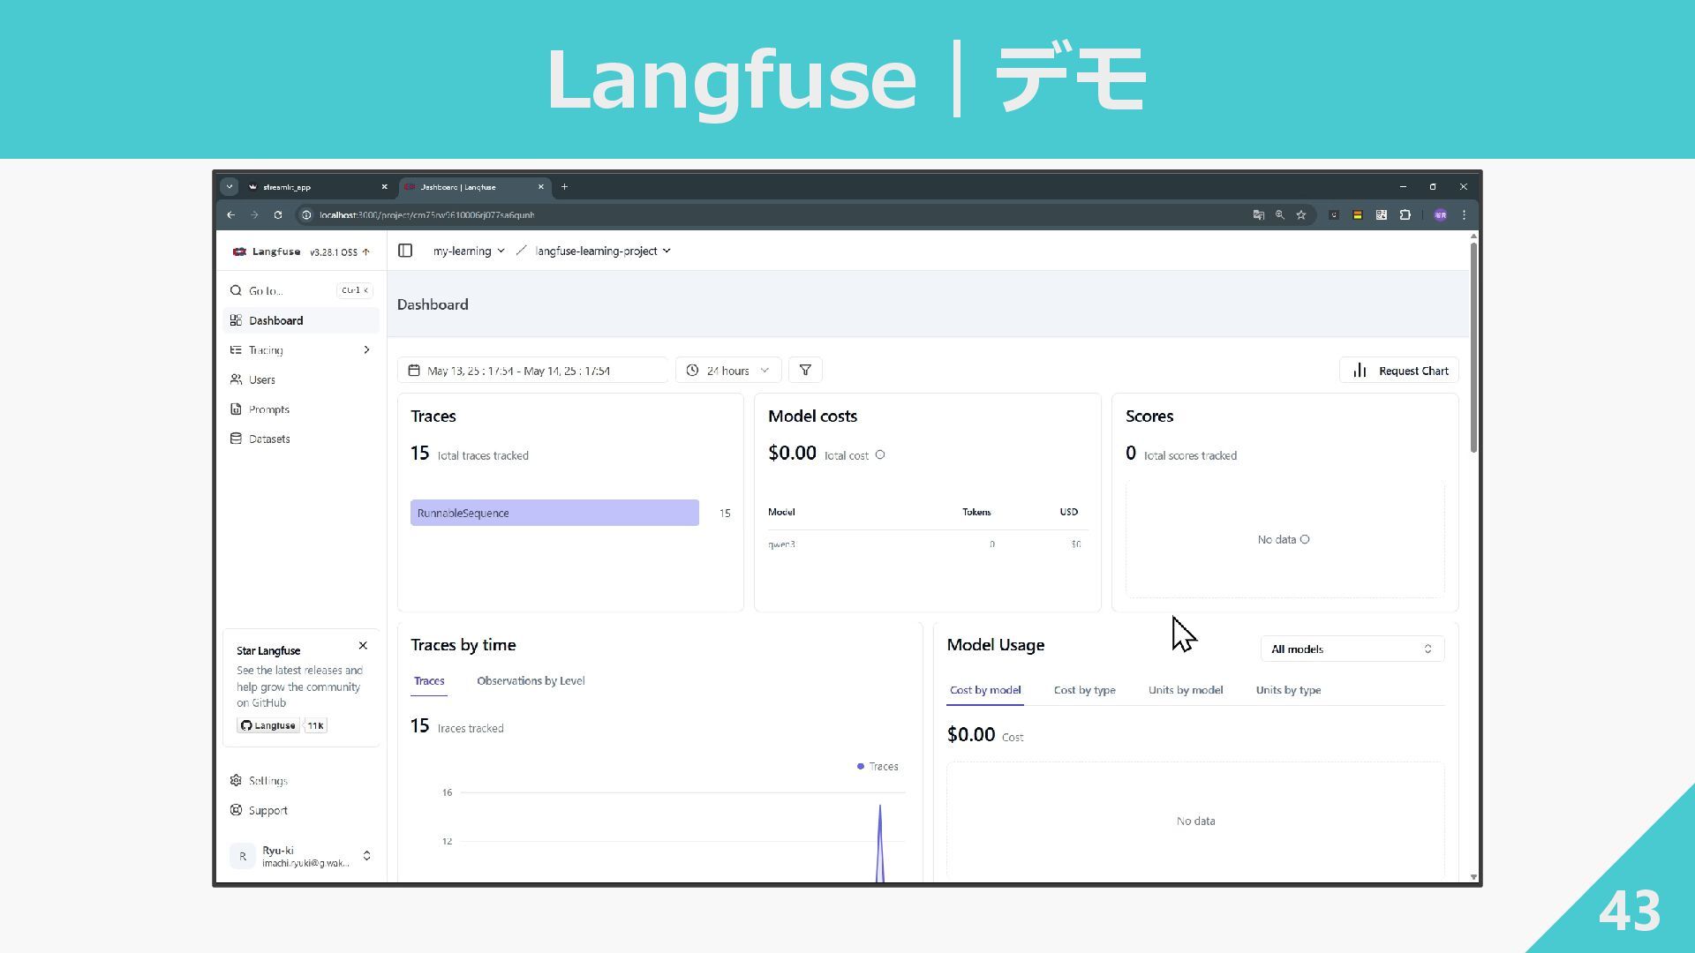Click the Settings gear icon

pos(236,781)
